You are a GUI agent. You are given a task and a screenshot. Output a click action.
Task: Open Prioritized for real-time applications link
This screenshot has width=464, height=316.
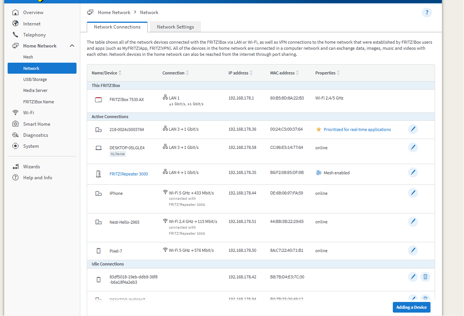(x=357, y=130)
